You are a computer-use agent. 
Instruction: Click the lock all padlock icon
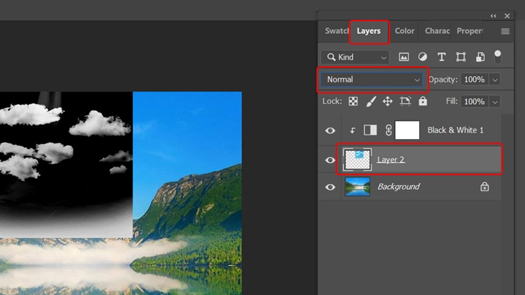(423, 101)
